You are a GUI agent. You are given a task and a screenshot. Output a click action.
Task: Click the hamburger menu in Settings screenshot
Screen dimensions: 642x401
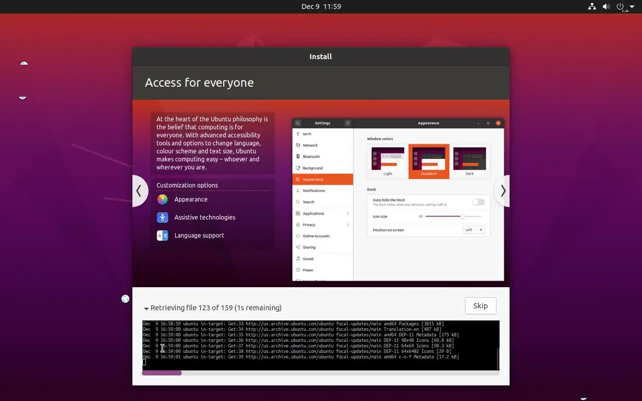(348, 123)
